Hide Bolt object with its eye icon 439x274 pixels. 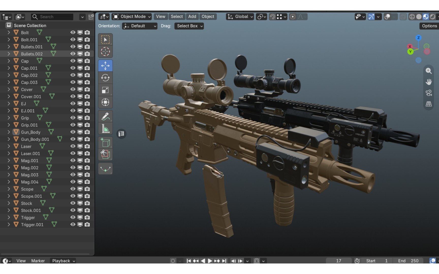73,32
